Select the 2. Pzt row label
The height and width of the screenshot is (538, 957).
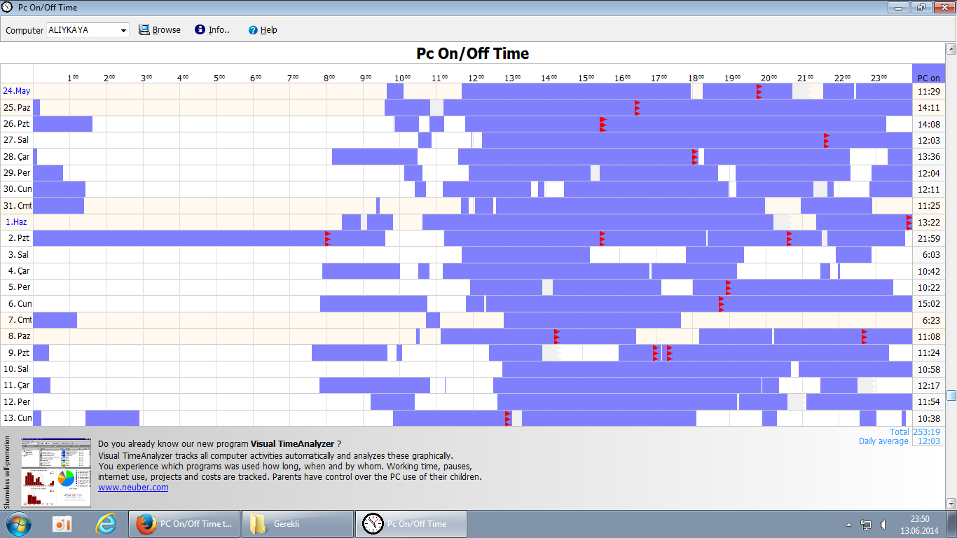tap(17, 238)
